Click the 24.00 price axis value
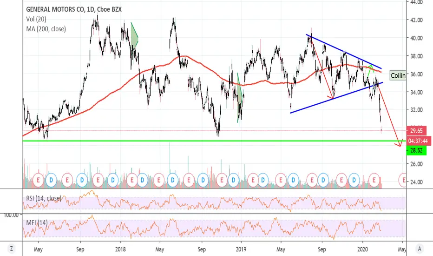433x256 pixels. point(416,182)
